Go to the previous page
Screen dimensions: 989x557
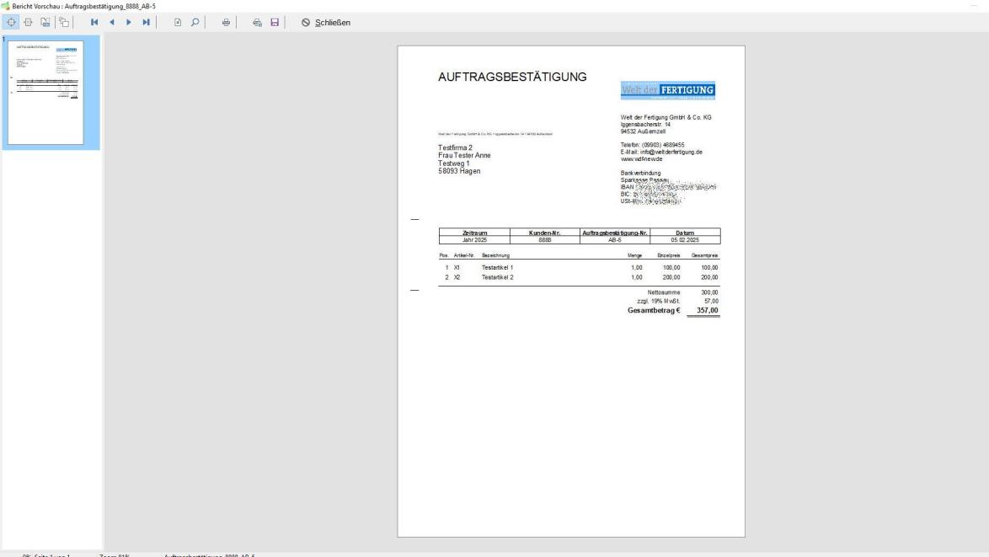112,22
